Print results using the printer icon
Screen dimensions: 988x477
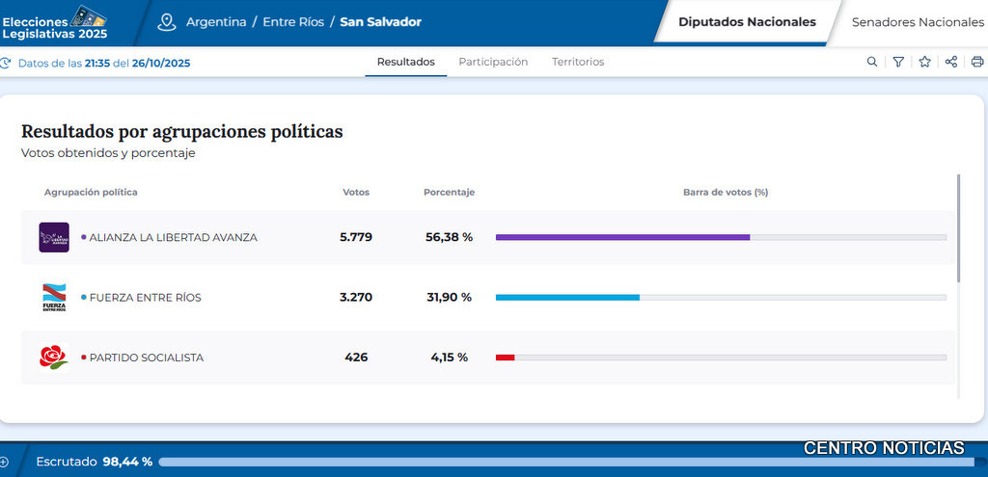point(976,62)
